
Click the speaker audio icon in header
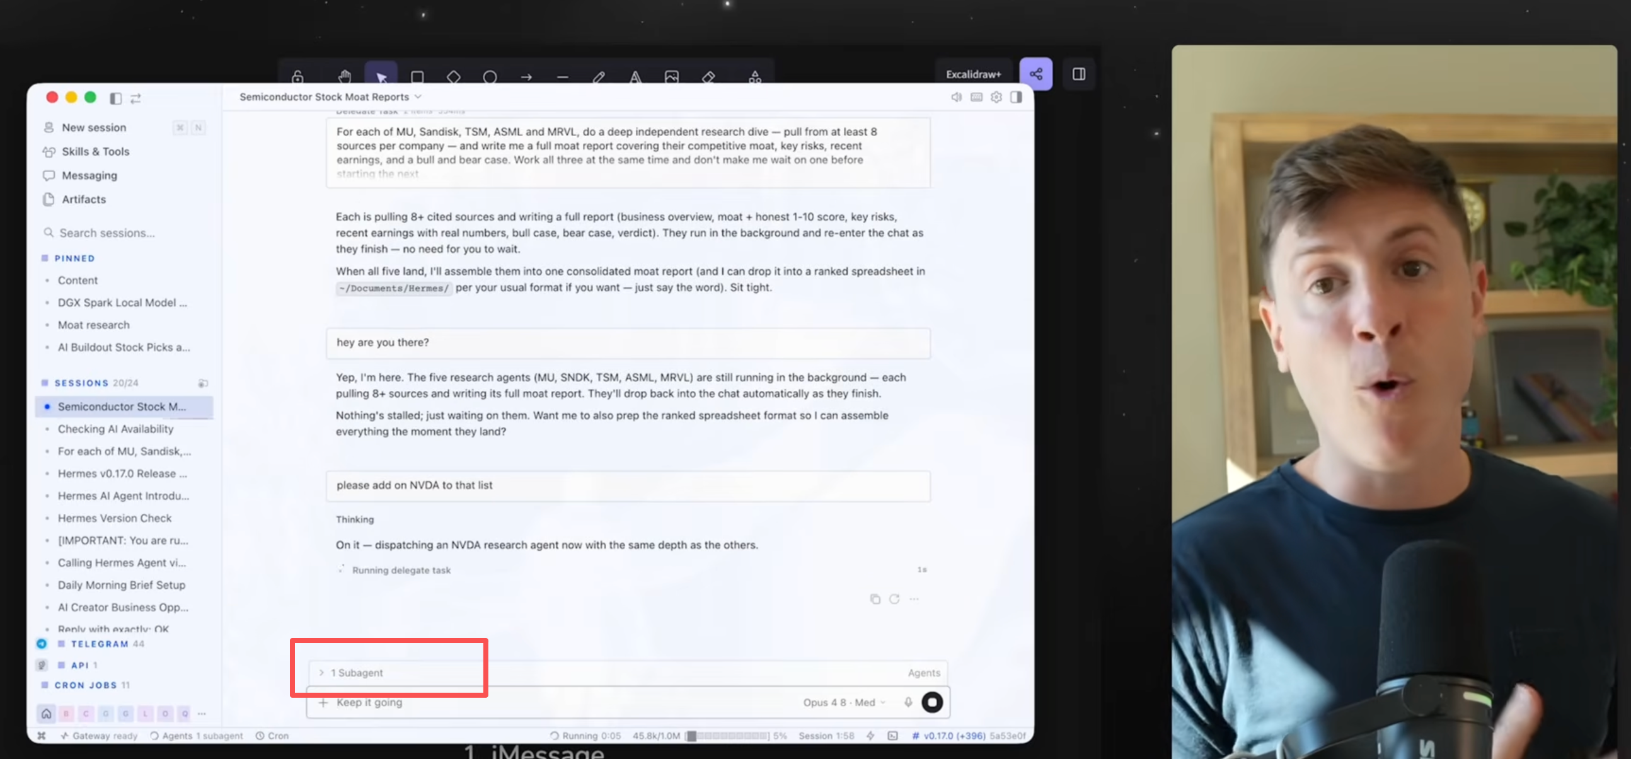[957, 97]
